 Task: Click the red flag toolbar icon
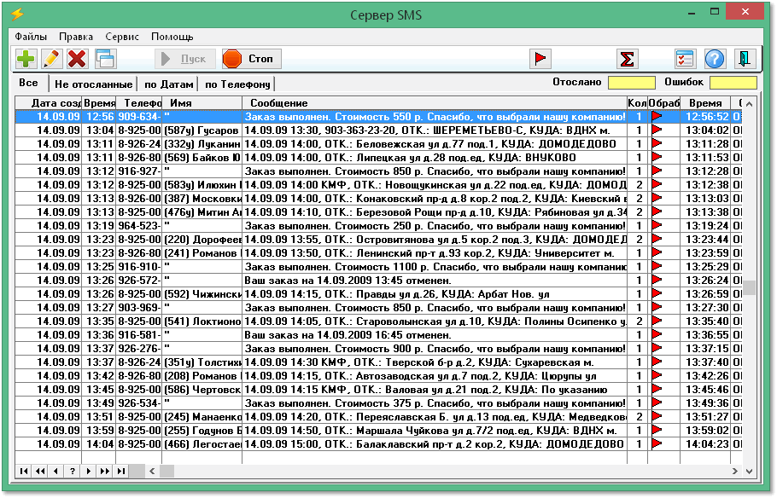[540, 59]
